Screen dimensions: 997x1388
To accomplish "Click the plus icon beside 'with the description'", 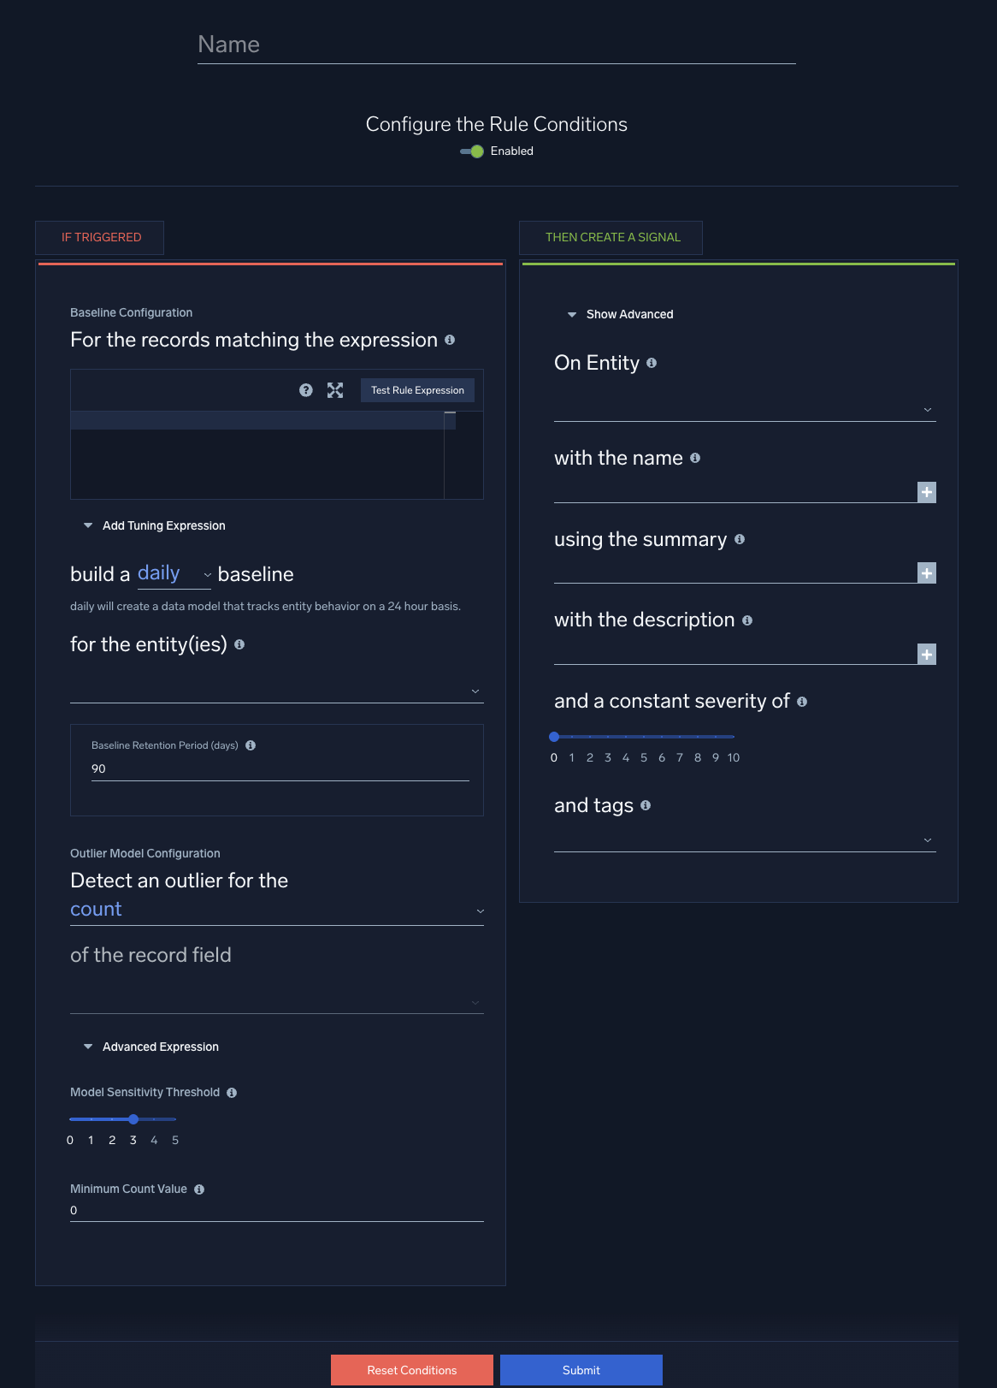I will 927,655.
